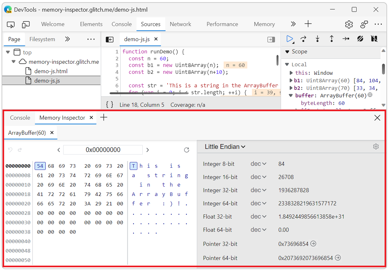This screenshot has width=389, height=271.
Task: Open Memory Inspector value settings gear
Action: [x=376, y=146]
